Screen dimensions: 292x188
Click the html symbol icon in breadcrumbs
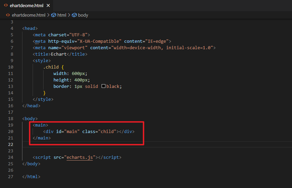tap(53, 15)
